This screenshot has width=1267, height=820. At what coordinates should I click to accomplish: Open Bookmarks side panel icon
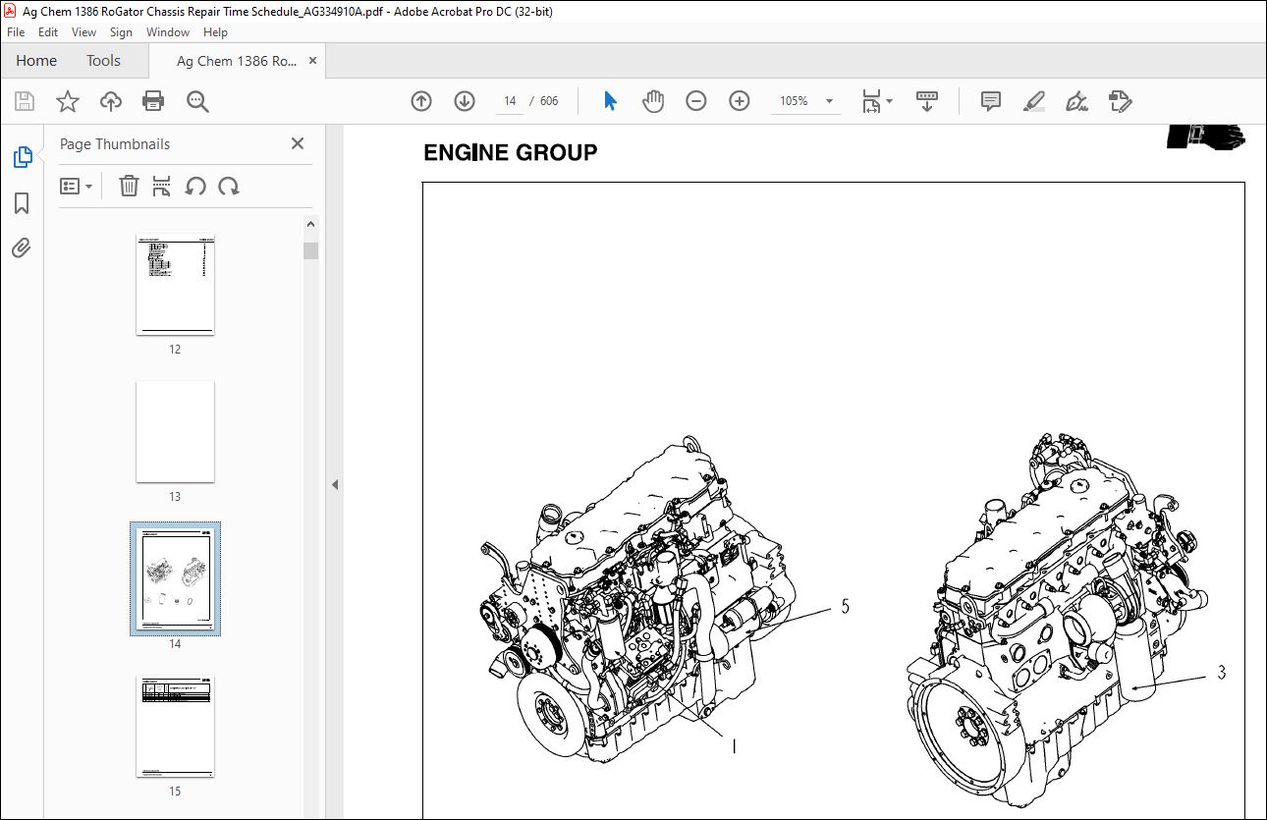22,203
